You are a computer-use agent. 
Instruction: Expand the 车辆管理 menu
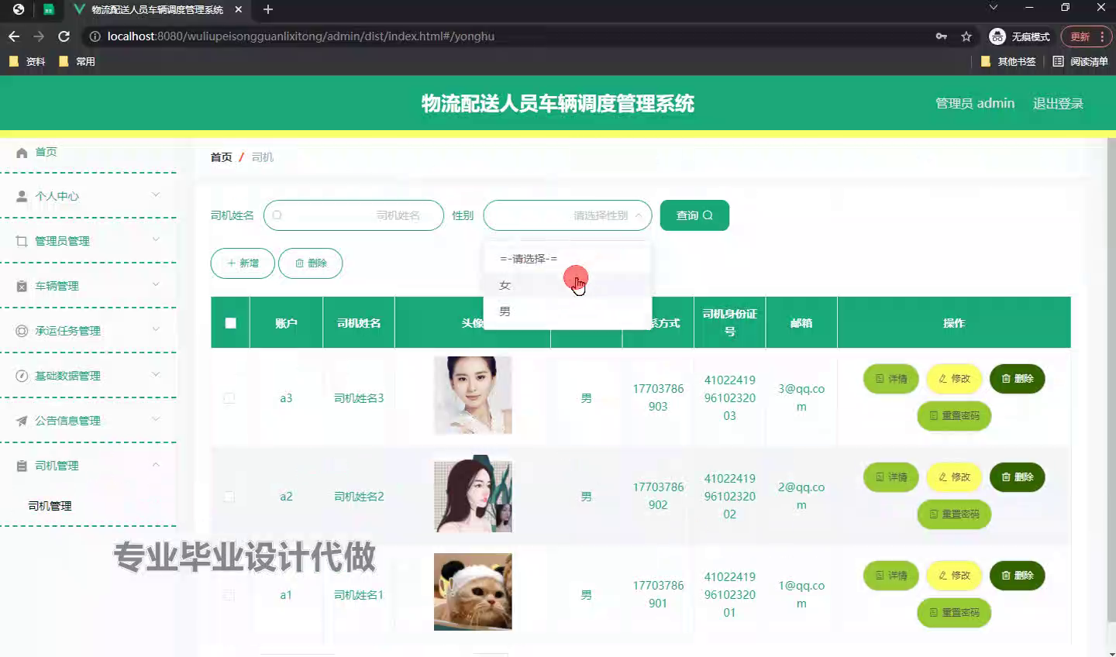point(88,287)
